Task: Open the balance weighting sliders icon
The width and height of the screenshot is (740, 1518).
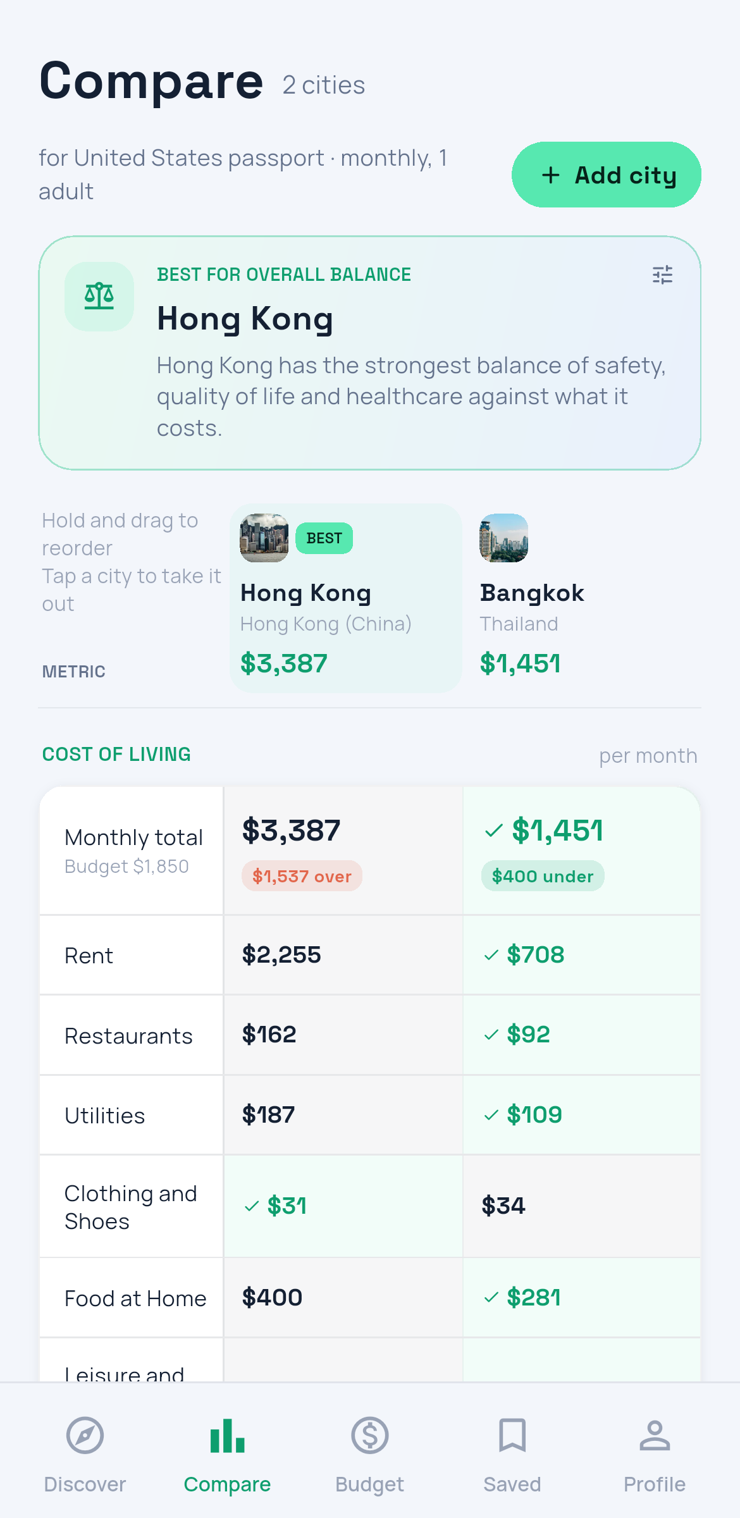Action: point(662,275)
